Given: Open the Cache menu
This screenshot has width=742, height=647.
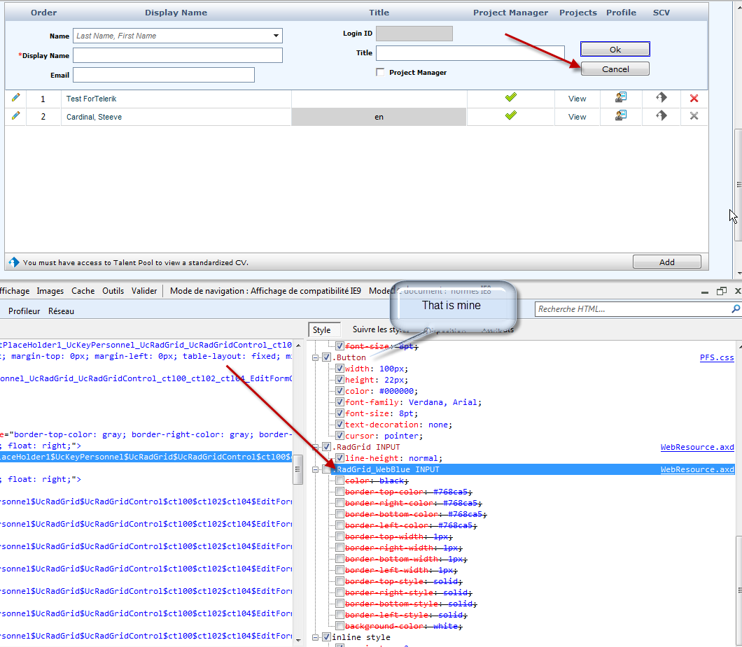Looking at the screenshot, I should pos(83,291).
